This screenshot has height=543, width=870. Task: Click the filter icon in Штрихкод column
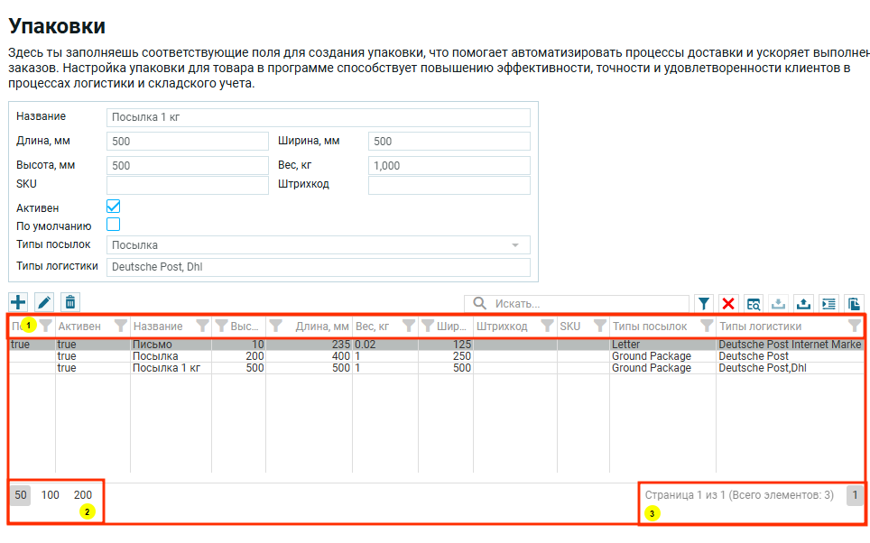(x=546, y=327)
